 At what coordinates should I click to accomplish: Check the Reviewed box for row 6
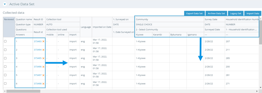[x=5, y=84]
